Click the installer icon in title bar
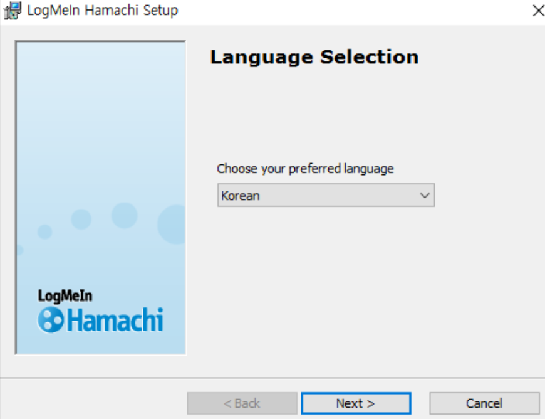Screen dimensions: 545x419 pyautogui.click(x=13, y=11)
